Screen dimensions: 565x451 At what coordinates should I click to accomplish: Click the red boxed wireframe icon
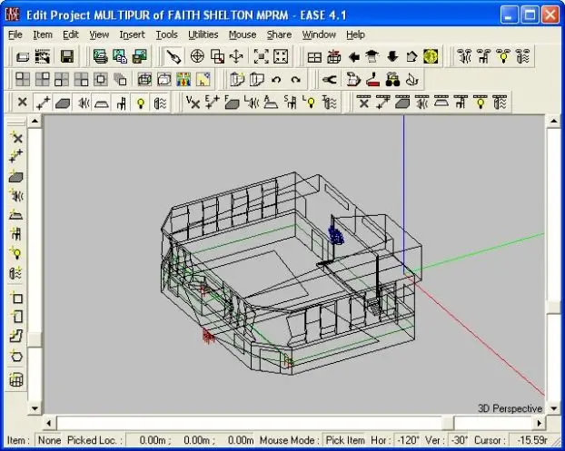pos(334,57)
